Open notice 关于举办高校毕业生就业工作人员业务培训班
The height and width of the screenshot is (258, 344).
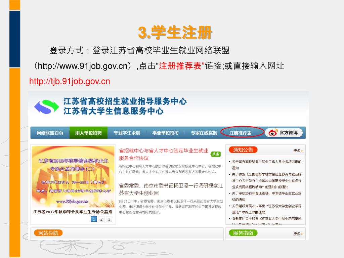266,165
